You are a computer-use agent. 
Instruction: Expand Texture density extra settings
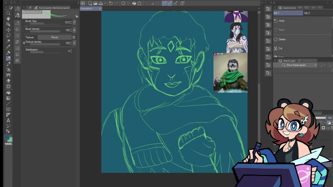point(24,43)
